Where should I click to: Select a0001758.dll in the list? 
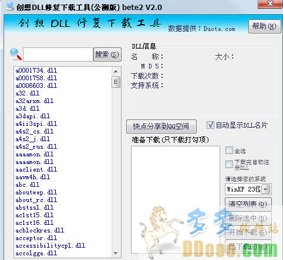coord(36,78)
